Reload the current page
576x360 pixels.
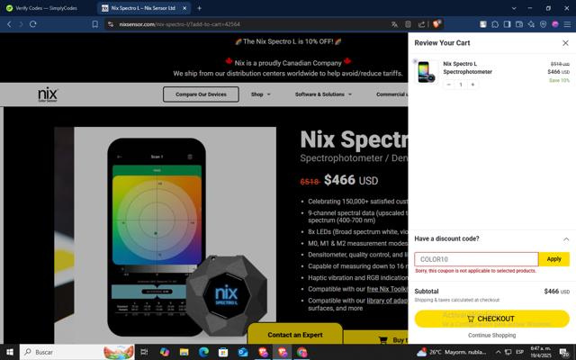33,24
